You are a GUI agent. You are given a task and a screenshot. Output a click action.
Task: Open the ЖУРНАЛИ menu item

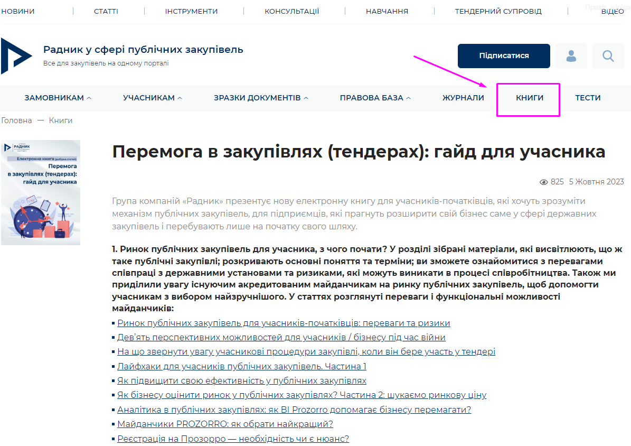(463, 98)
